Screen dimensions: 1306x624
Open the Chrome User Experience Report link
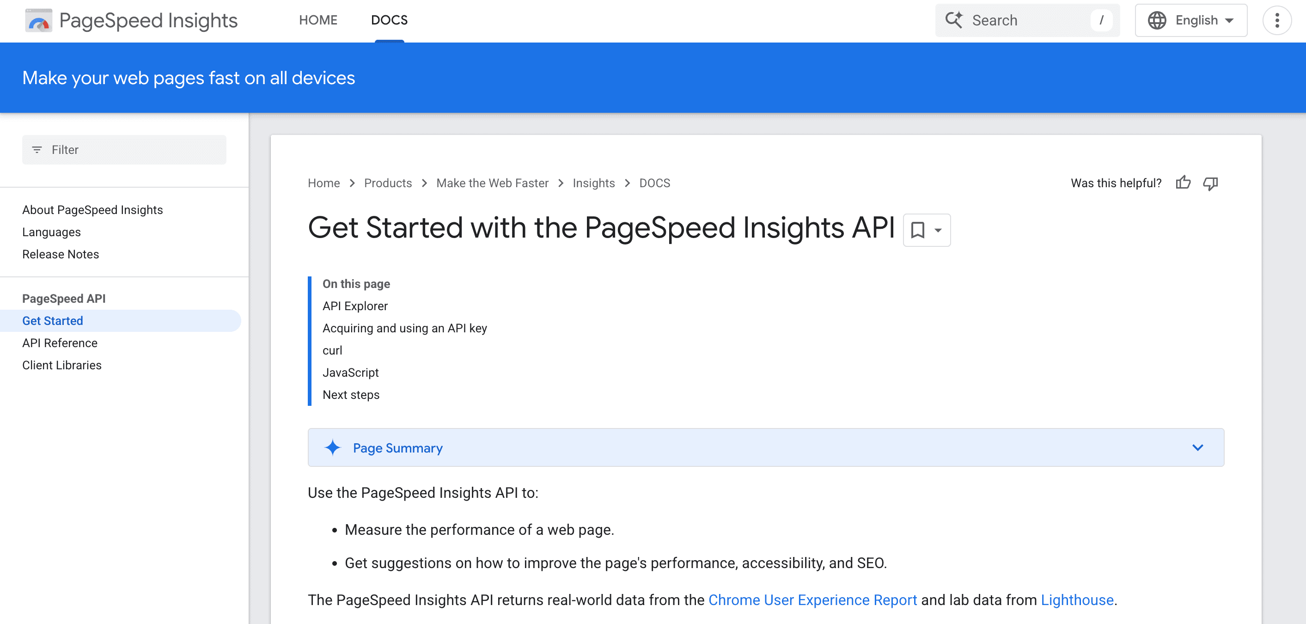click(812, 600)
